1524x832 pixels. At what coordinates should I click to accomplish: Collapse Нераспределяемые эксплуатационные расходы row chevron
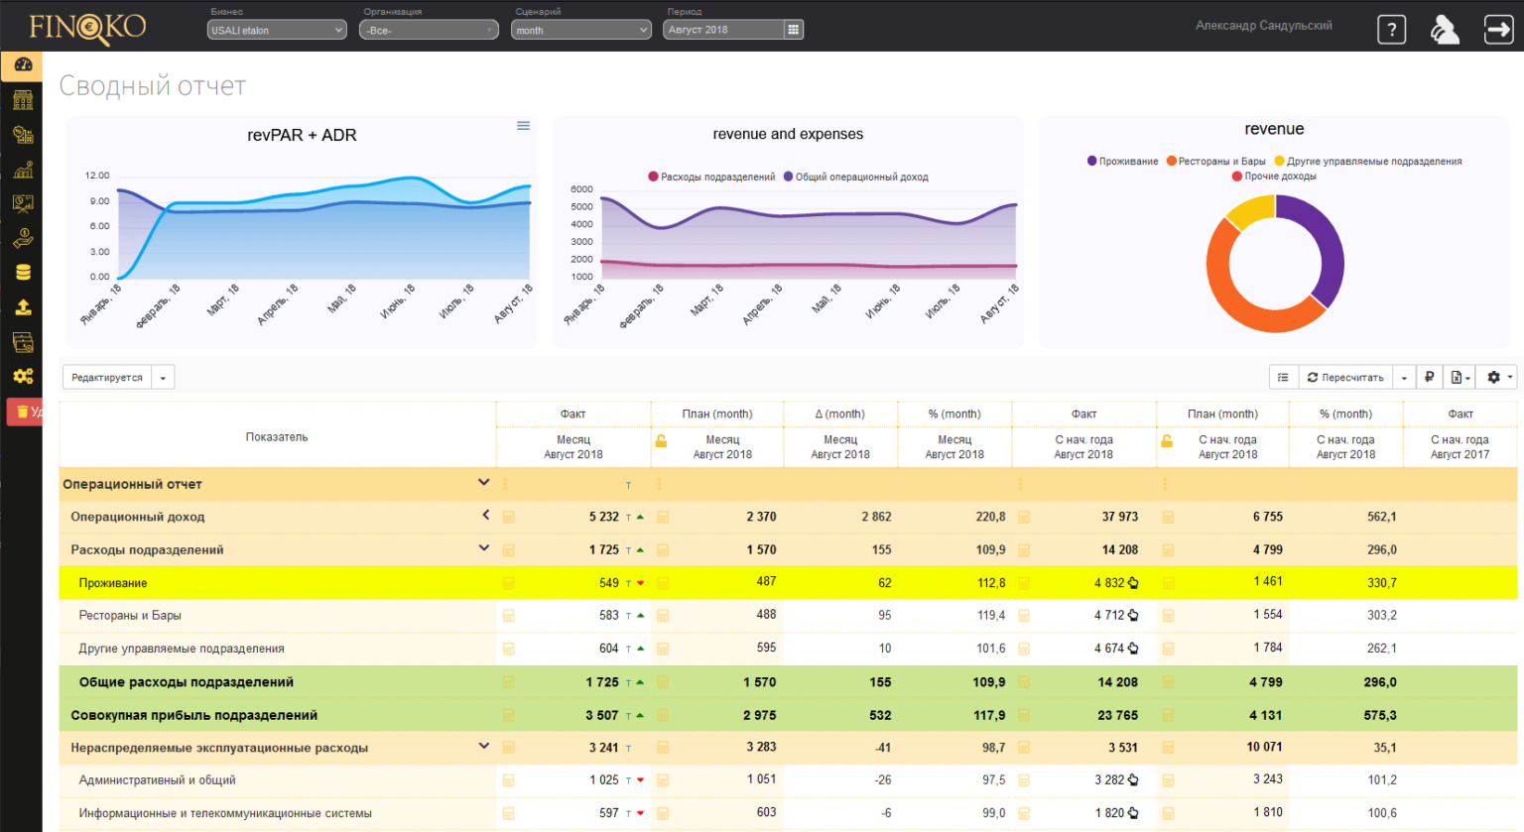tap(484, 746)
